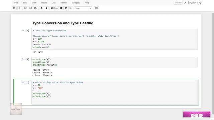
Task: Click the '# Implicit Type Conversion' comment line
Action: point(49,30)
